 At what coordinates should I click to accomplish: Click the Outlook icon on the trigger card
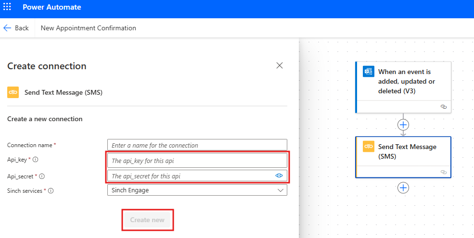click(369, 72)
